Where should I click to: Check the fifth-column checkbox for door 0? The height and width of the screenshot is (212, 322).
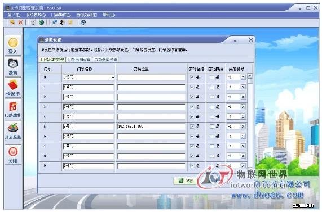click(212, 78)
